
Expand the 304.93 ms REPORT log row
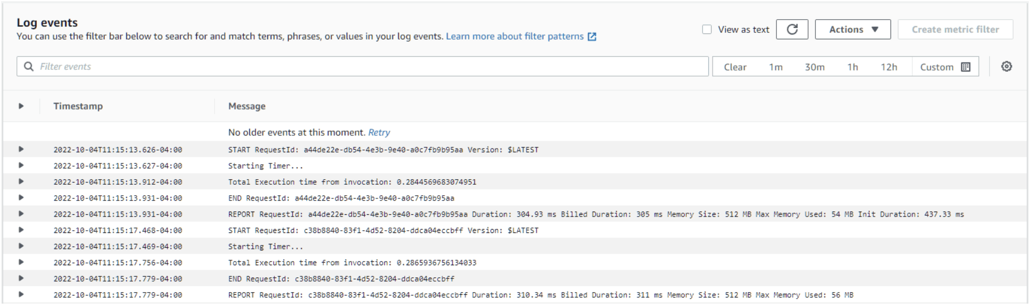[x=21, y=214]
